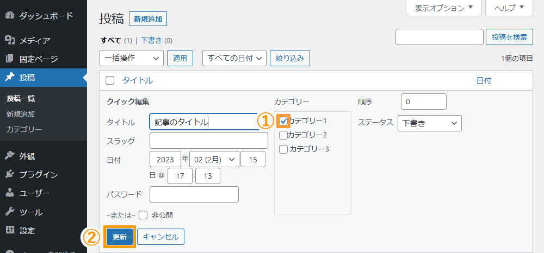Image resolution: width=544 pixels, height=253 pixels.
Task: Sort by タイトル column header
Action: coord(138,81)
